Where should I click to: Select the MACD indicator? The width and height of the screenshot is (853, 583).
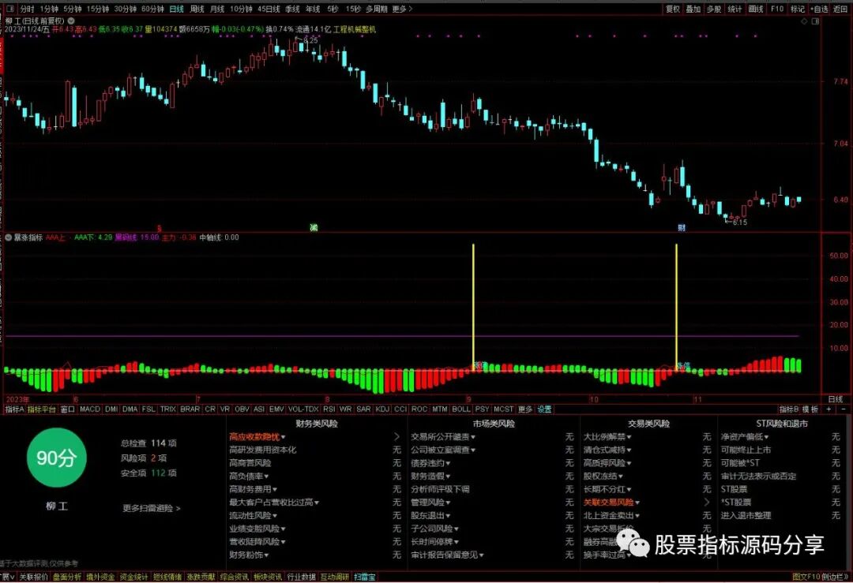pos(90,409)
